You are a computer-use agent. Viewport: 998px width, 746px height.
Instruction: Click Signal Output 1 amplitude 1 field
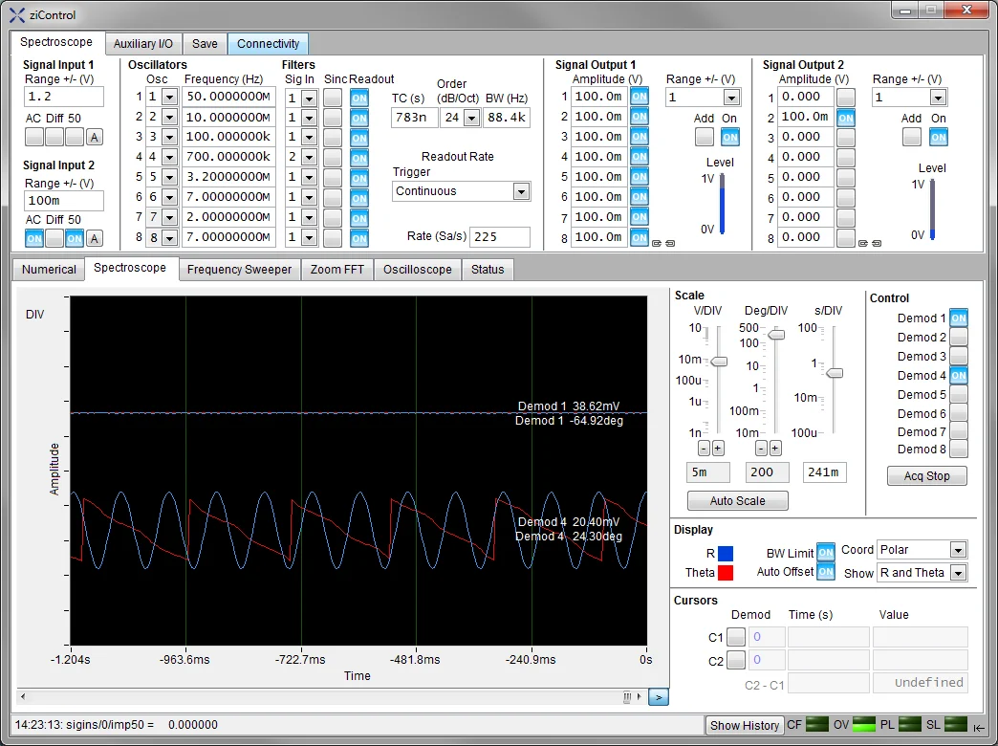pos(599,97)
